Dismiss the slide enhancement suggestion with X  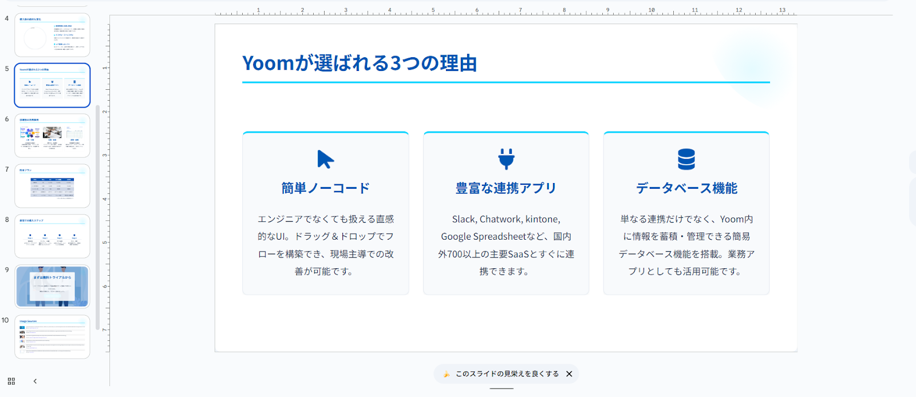tap(569, 374)
